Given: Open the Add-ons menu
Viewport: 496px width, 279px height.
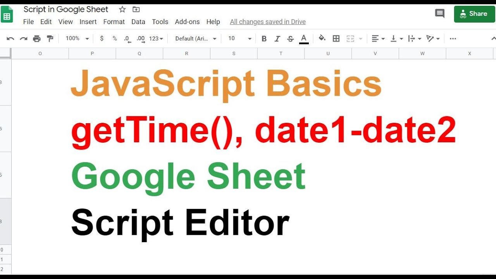Looking at the screenshot, I should click(x=187, y=22).
